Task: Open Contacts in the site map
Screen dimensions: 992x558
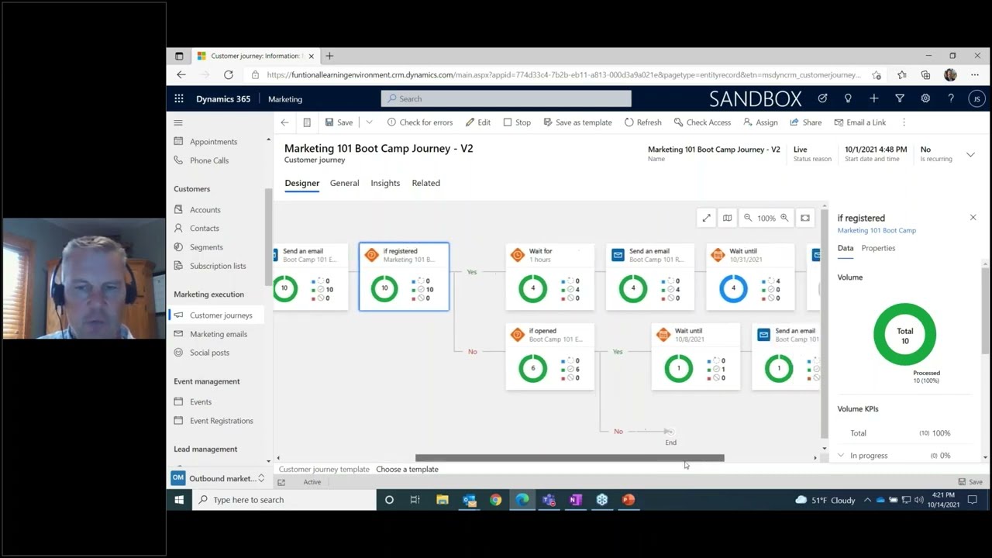Action: (204, 229)
